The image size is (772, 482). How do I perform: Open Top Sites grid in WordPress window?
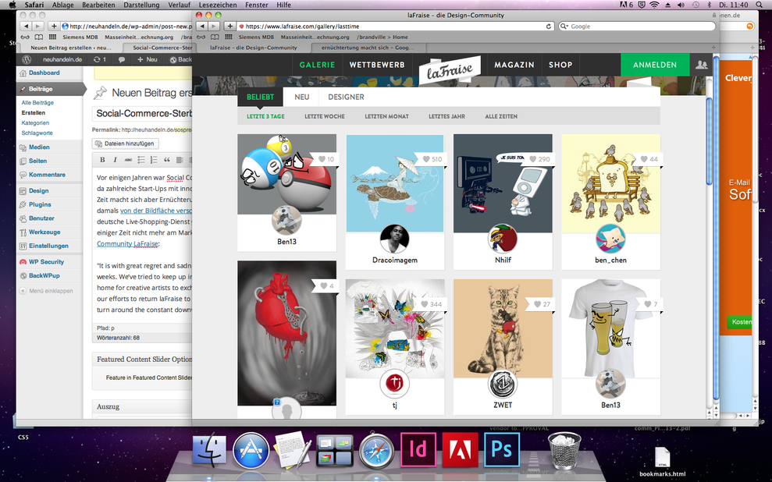pos(52,37)
